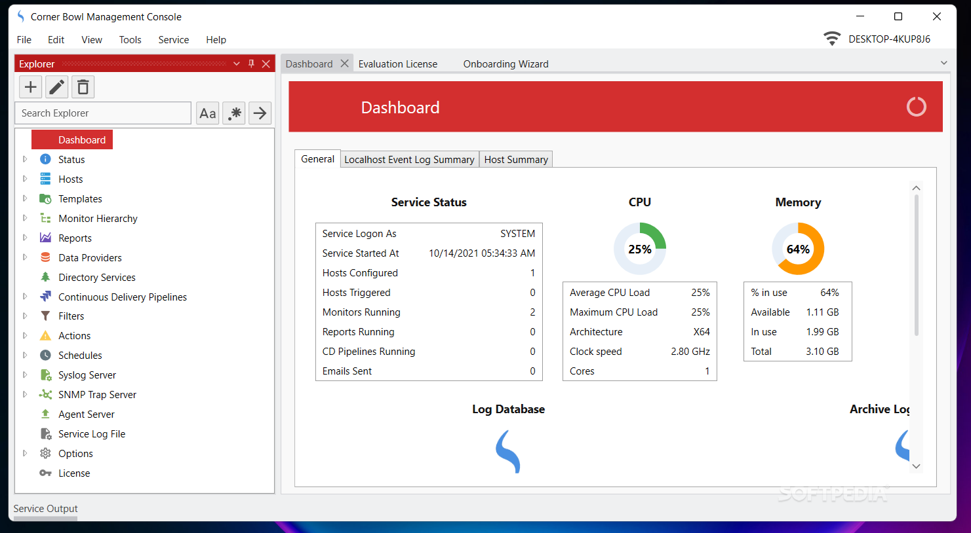Click the Search Explorer input field
This screenshot has height=533, width=971.
pos(103,113)
